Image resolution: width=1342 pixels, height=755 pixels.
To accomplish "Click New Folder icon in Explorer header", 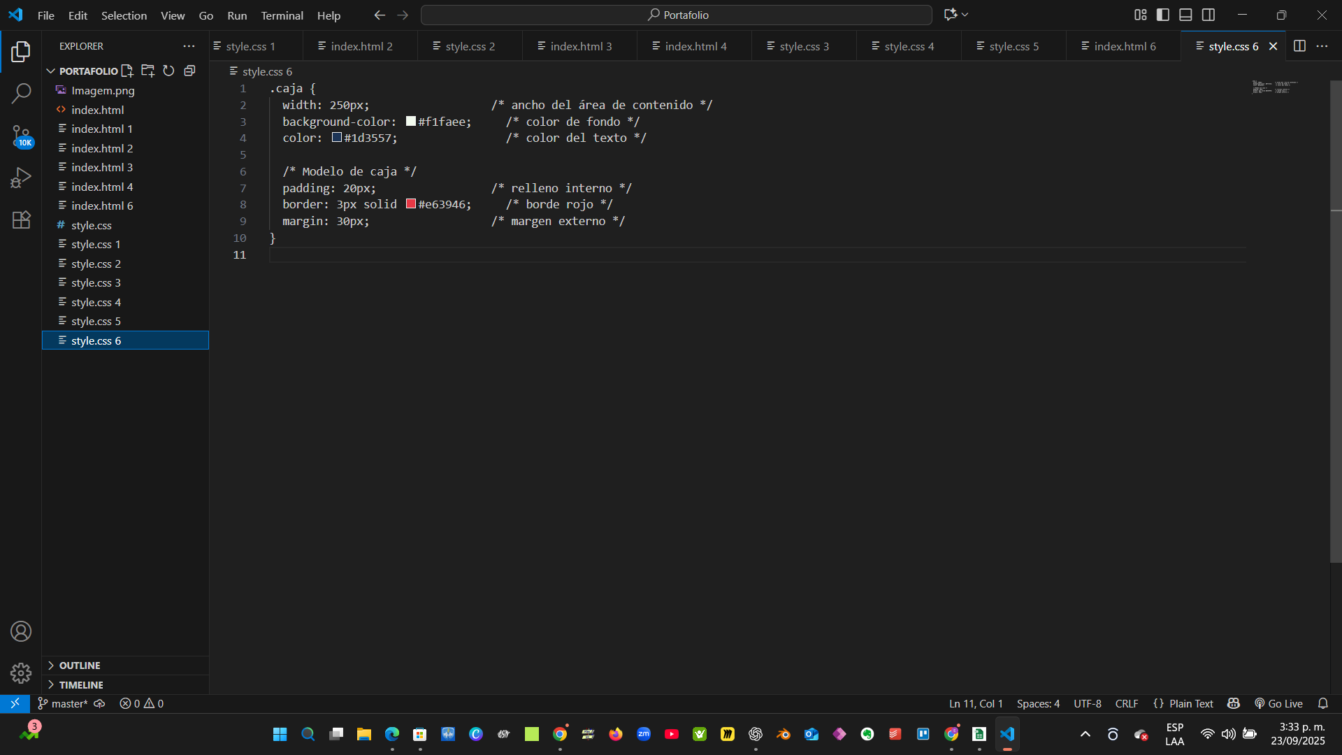I will pos(147,71).
